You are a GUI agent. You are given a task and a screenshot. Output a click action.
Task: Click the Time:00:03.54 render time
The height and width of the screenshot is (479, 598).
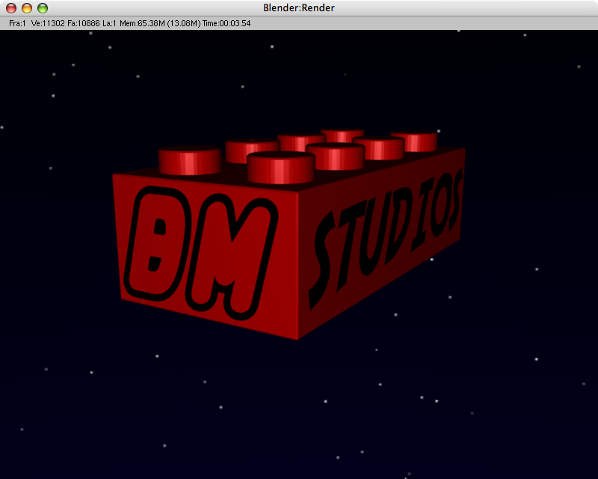(226, 24)
